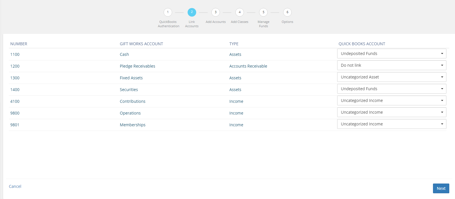Viewport: 455px width, 199px height.
Task: Click the GIFT WORKS ACCOUNT column header
Action: pyautogui.click(x=141, y=44)
